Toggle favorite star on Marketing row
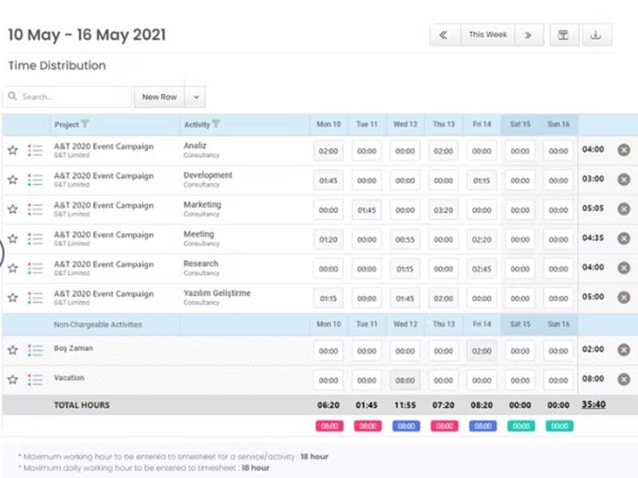 coord(13,210)
